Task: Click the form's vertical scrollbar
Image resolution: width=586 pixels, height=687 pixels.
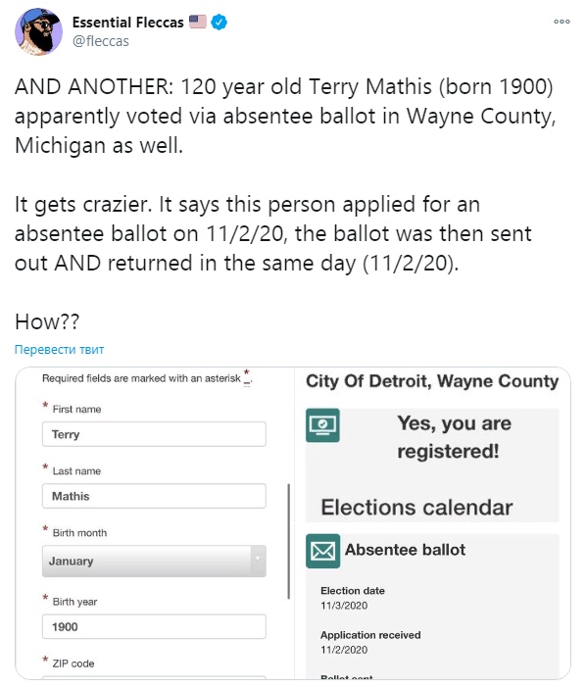Action: click(x=289, y=541)
